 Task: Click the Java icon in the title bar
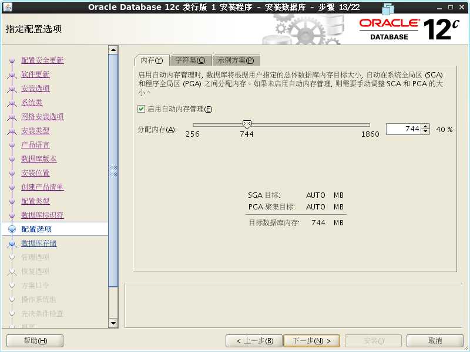7,6
